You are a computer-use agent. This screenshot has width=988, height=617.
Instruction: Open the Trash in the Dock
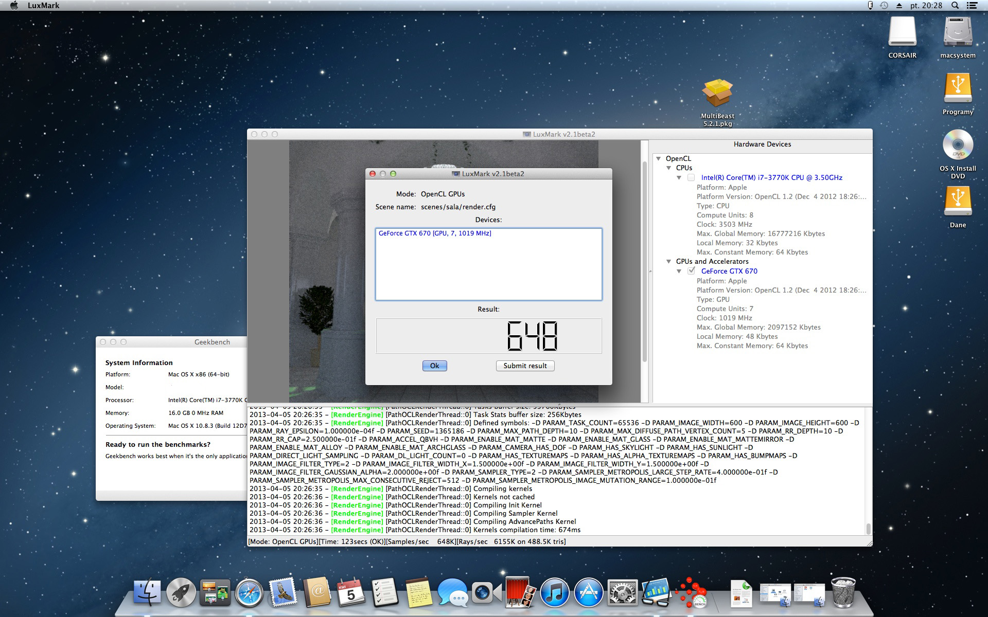pos(843,593)
